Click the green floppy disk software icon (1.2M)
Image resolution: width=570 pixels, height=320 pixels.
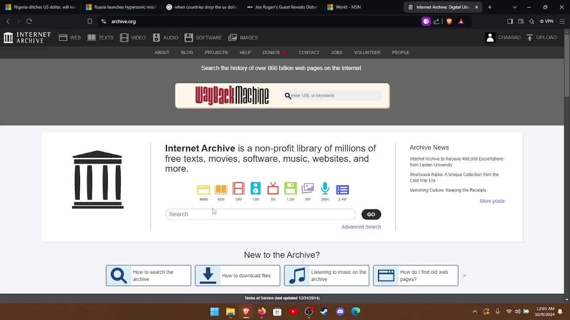coord(290,189)
